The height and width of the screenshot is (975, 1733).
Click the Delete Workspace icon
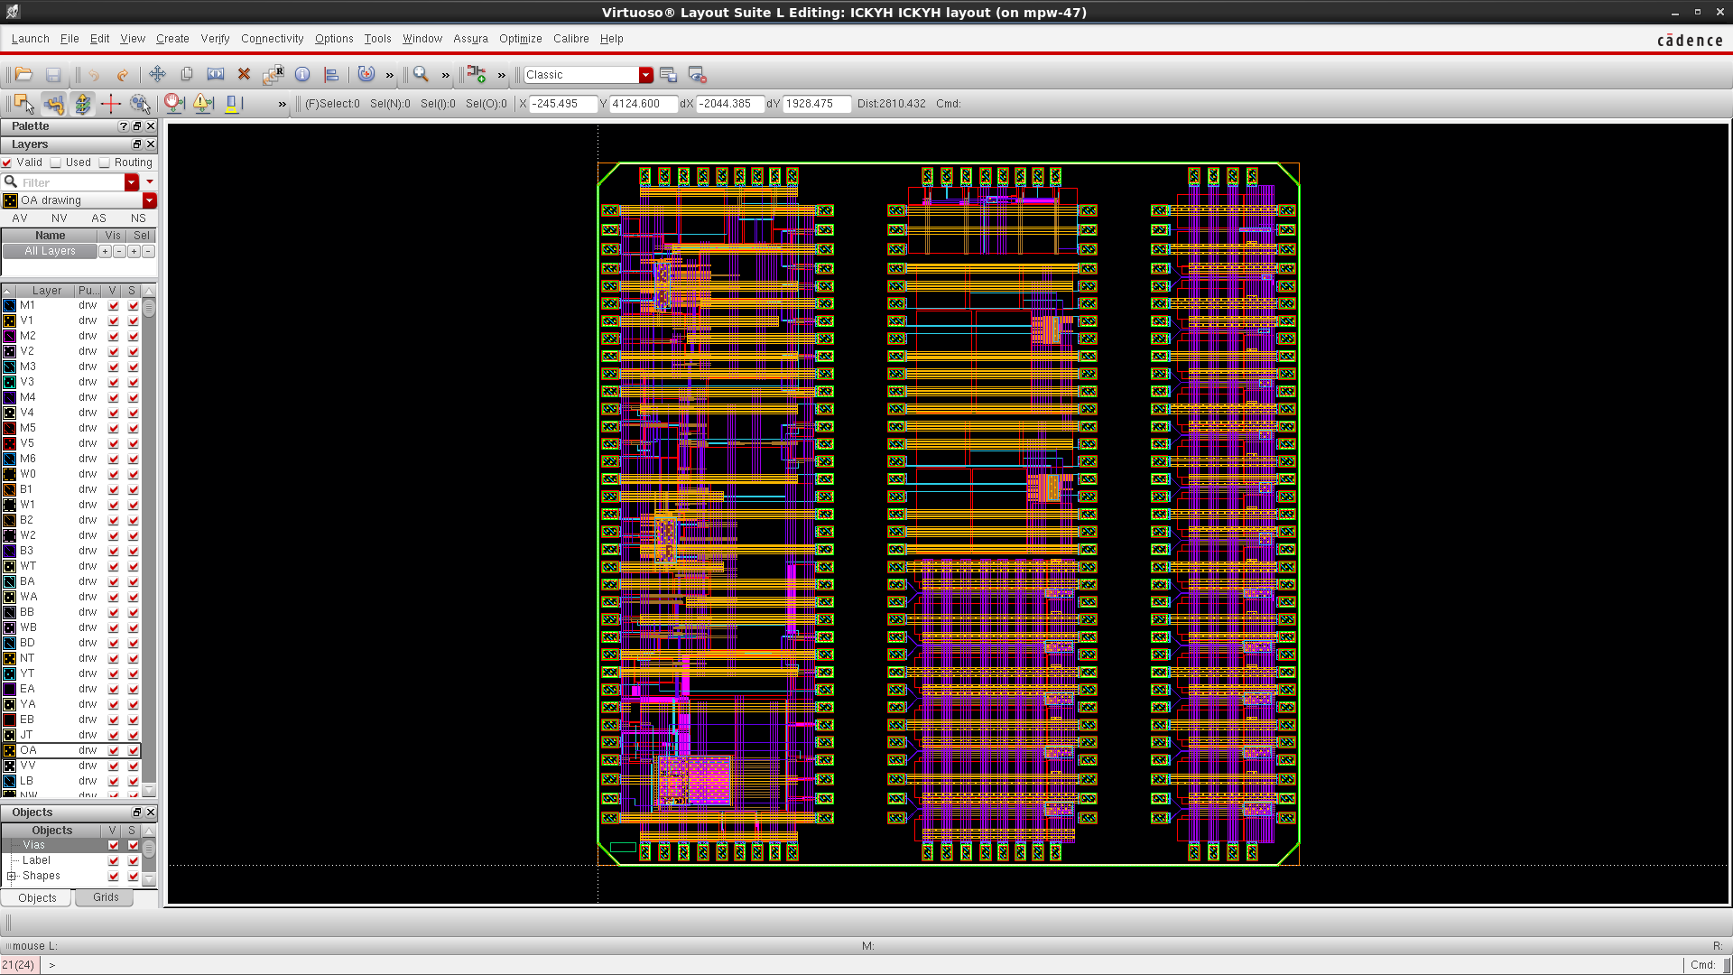(x=697, y=75)
